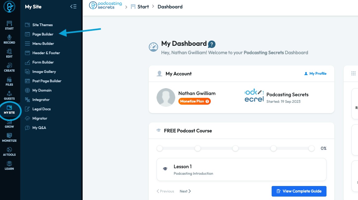
Task: Click the grid icon on right panel
Action: (x=353, y=73)
